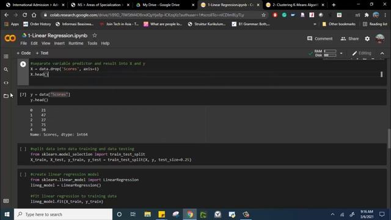Switch to the My Drive - Google Drive tab
Viewport: 391px width, 220px height.
[x=164, y=5]
